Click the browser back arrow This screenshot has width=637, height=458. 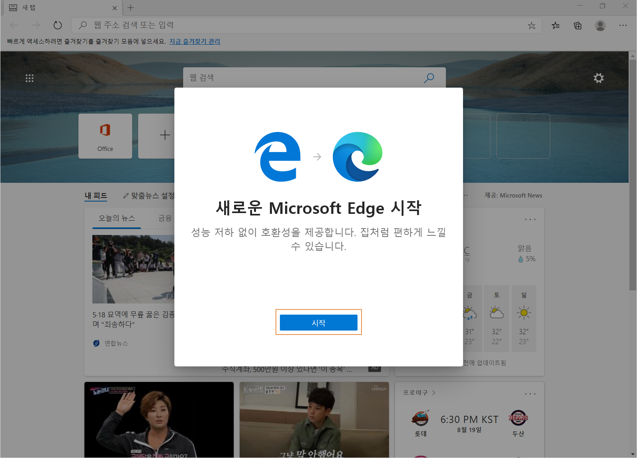[x=14, y=25]
